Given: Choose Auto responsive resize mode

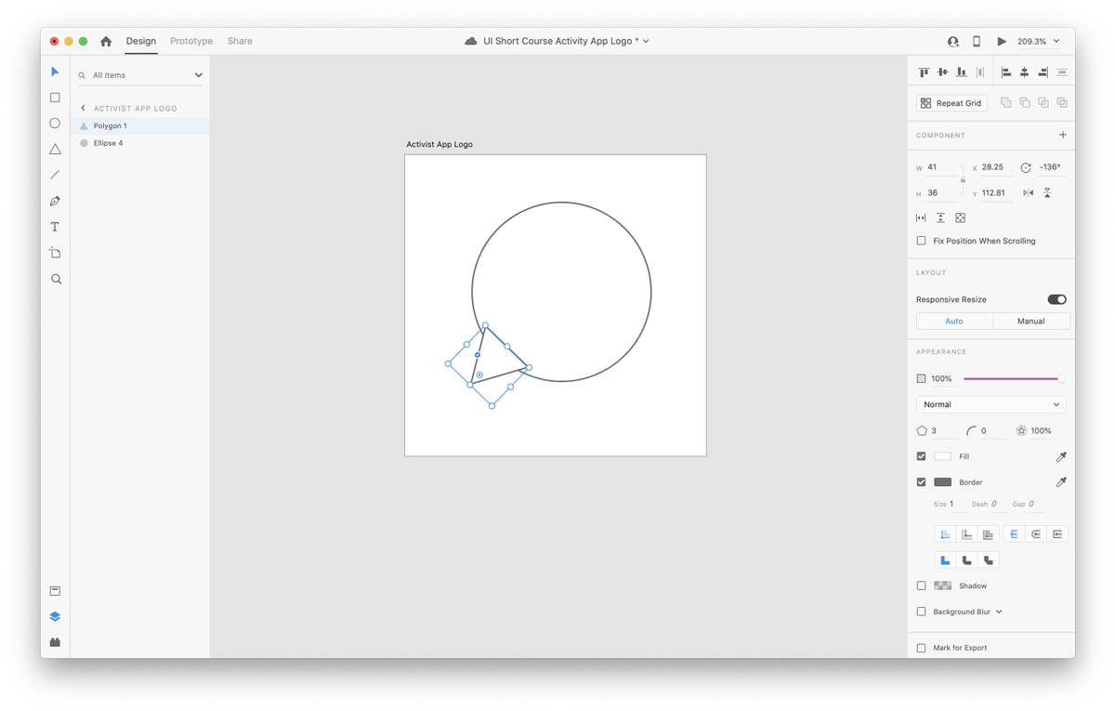Looking at the screenshot, I should click(954, 321).
